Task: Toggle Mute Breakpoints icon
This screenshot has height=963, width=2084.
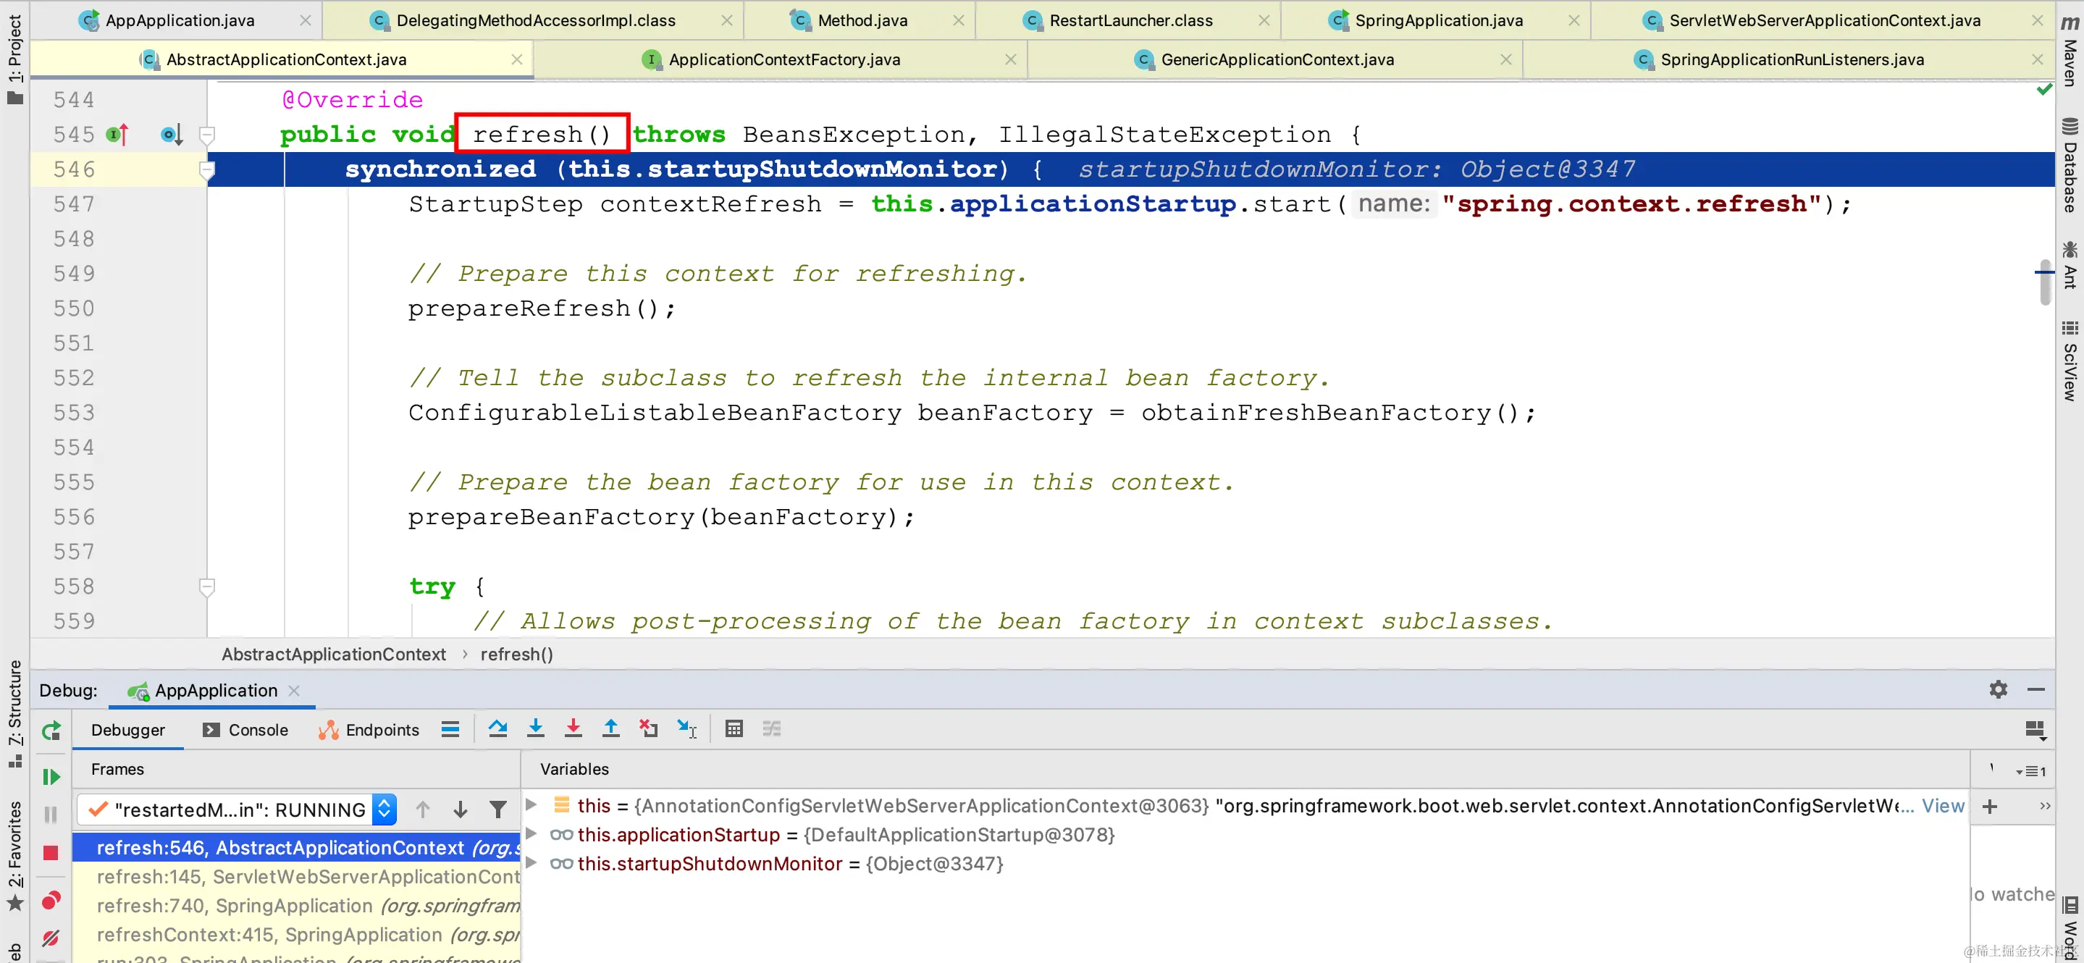Action: click(51, 937)
